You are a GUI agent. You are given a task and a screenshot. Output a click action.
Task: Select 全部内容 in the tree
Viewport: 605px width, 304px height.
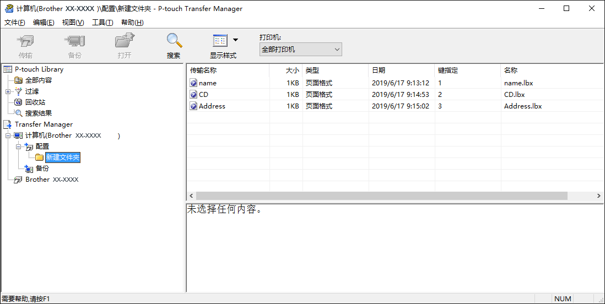click(39, 80)
